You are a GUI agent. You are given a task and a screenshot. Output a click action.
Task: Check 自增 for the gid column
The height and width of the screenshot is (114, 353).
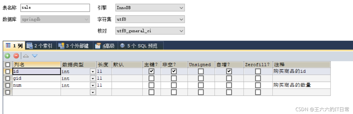(x=229, y=78)
